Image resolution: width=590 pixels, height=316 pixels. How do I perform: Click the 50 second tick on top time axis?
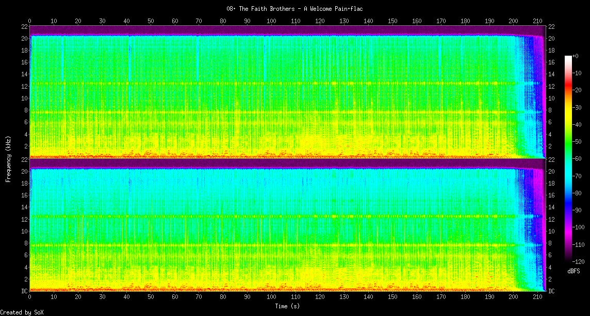[151, 21]
